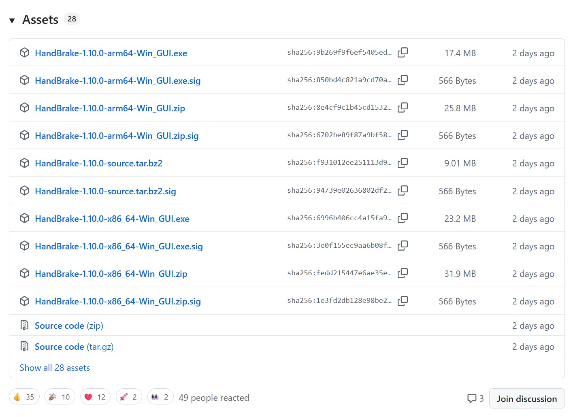Click package icon beside arm64-Win_GUI.exe
Image resolution: width=571 pixels, height=417 pixels.
point(25,53)
